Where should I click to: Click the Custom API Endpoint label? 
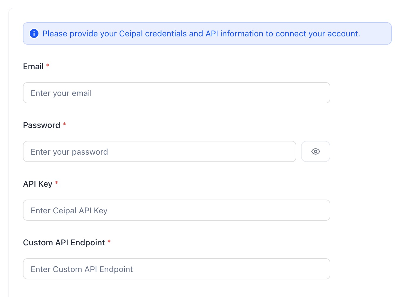[x=64, y=243]
